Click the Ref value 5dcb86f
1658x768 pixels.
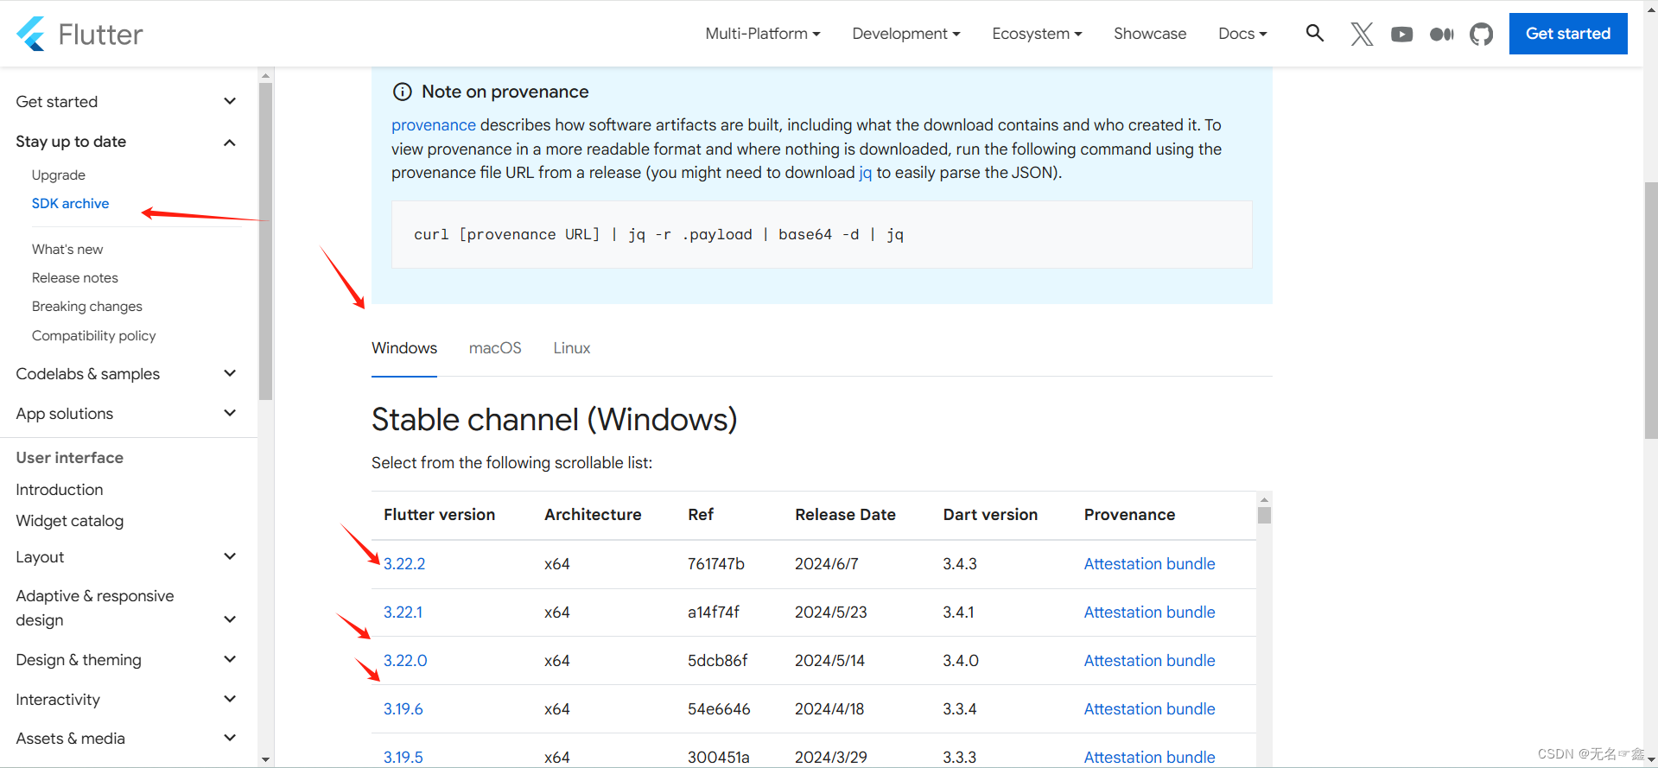point(718,661)
